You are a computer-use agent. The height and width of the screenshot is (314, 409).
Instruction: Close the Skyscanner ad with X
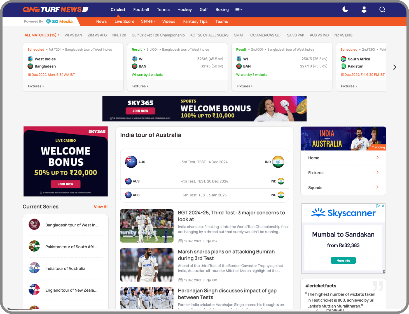(x=383, y=206)
